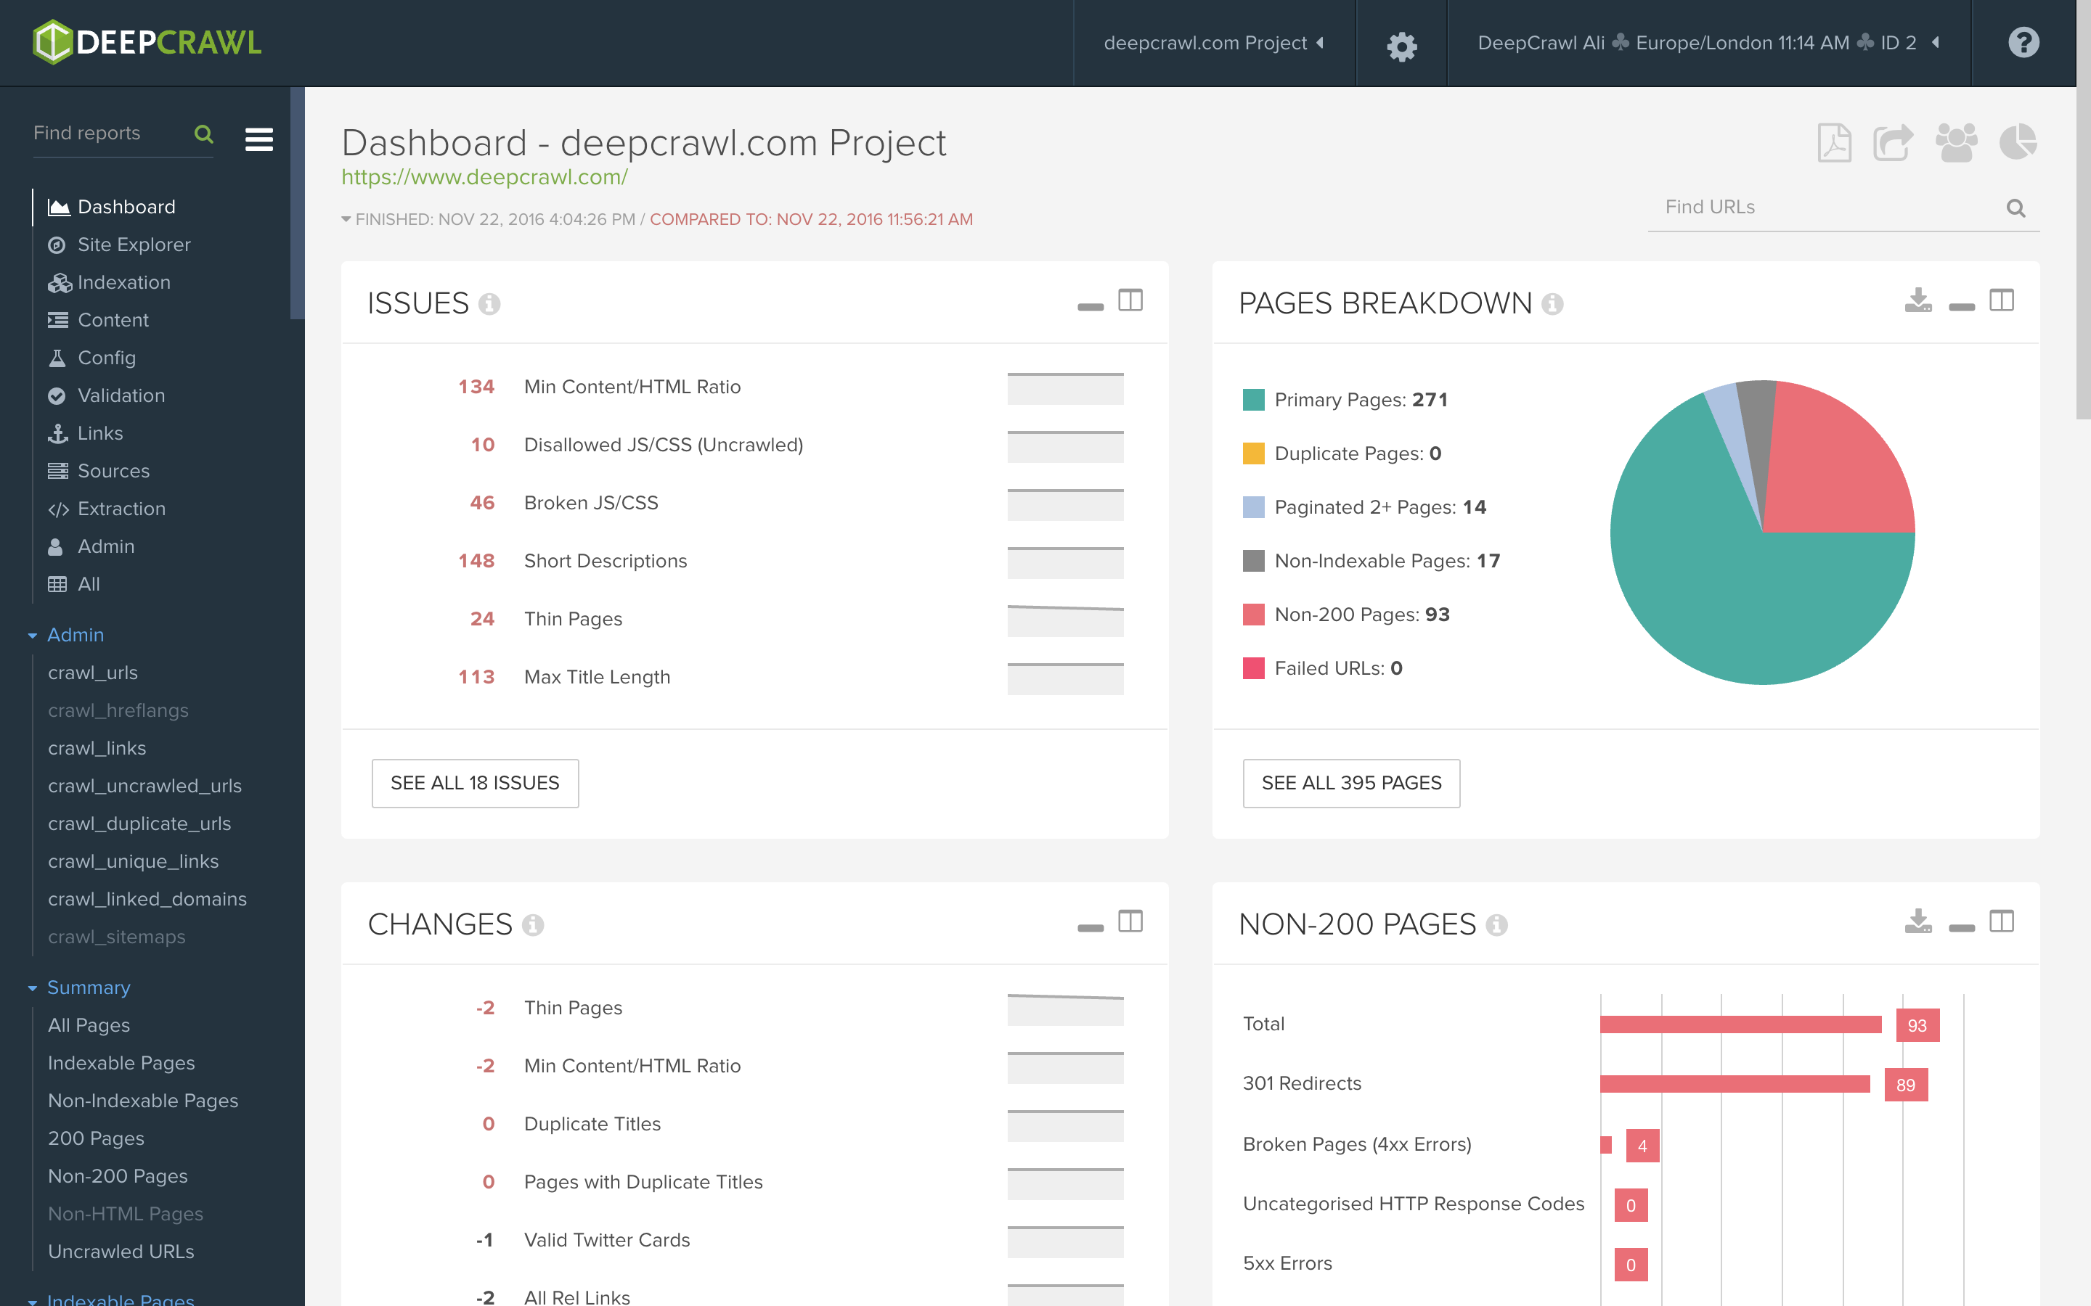Click SEE ALL 395 PAGES button
The width and height of the screenshot is (2091, 1306).
tap(1350, 782)
